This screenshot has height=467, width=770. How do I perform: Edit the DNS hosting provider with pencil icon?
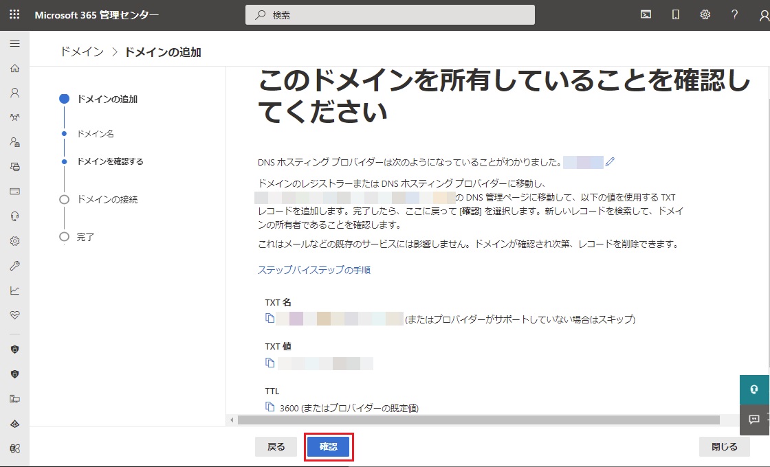(x=610, y=162)
